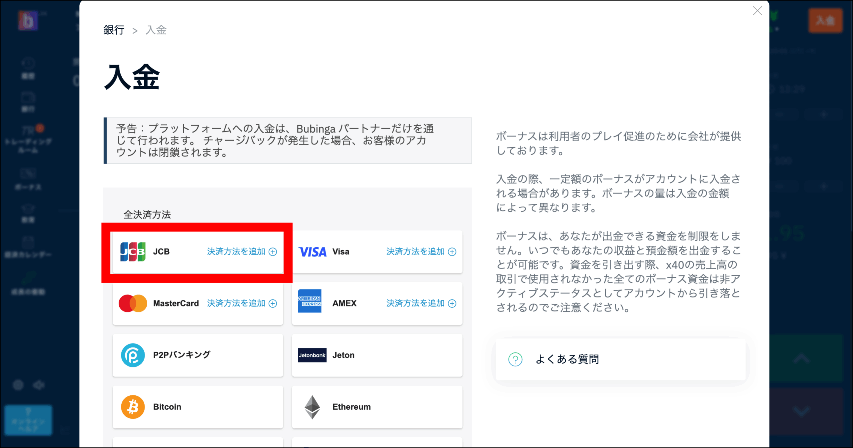Click the blue online help button in background

[28, 420]
